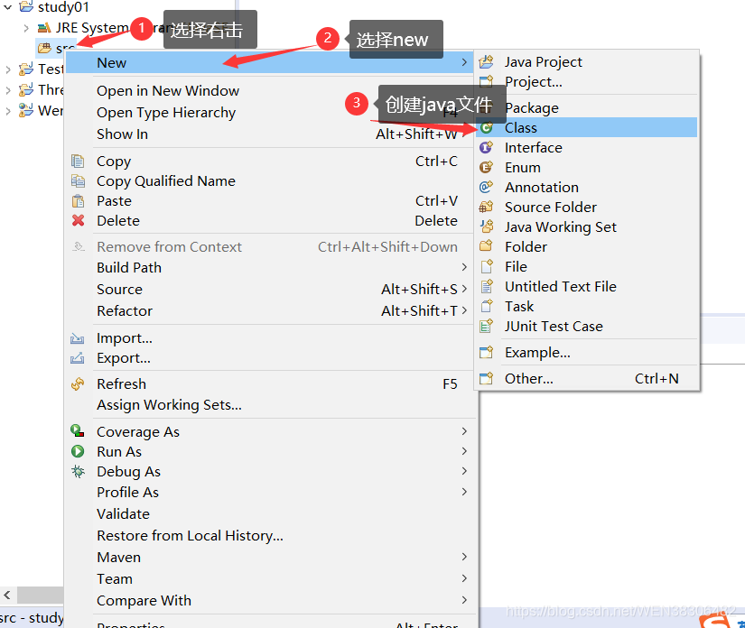Click the Export icon
Screen dimensions: 745x628
(x=78, y=357)
